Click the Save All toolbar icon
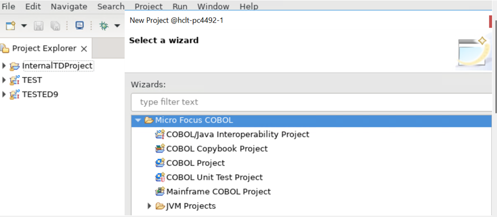 click(55, 26)
